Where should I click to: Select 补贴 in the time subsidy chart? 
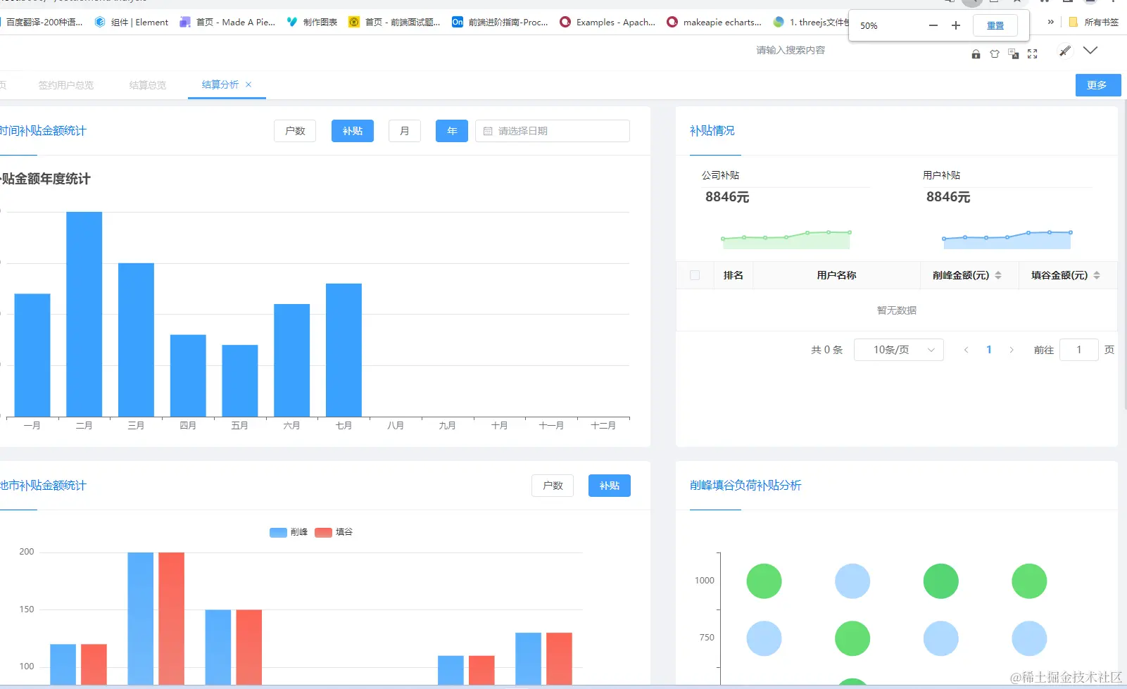coord(353,131)
